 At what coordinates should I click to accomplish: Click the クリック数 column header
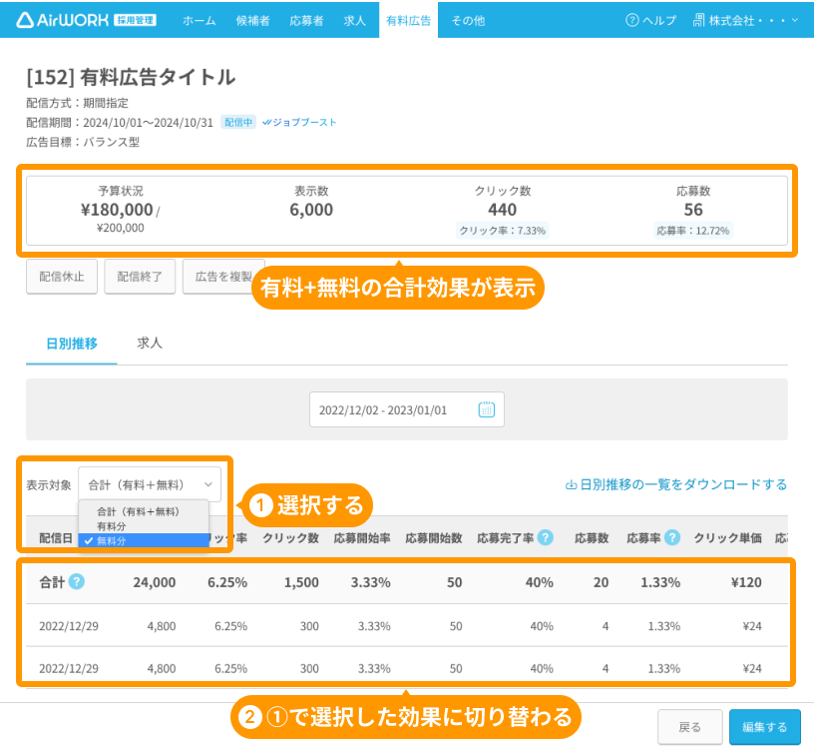tap(290, 538)
